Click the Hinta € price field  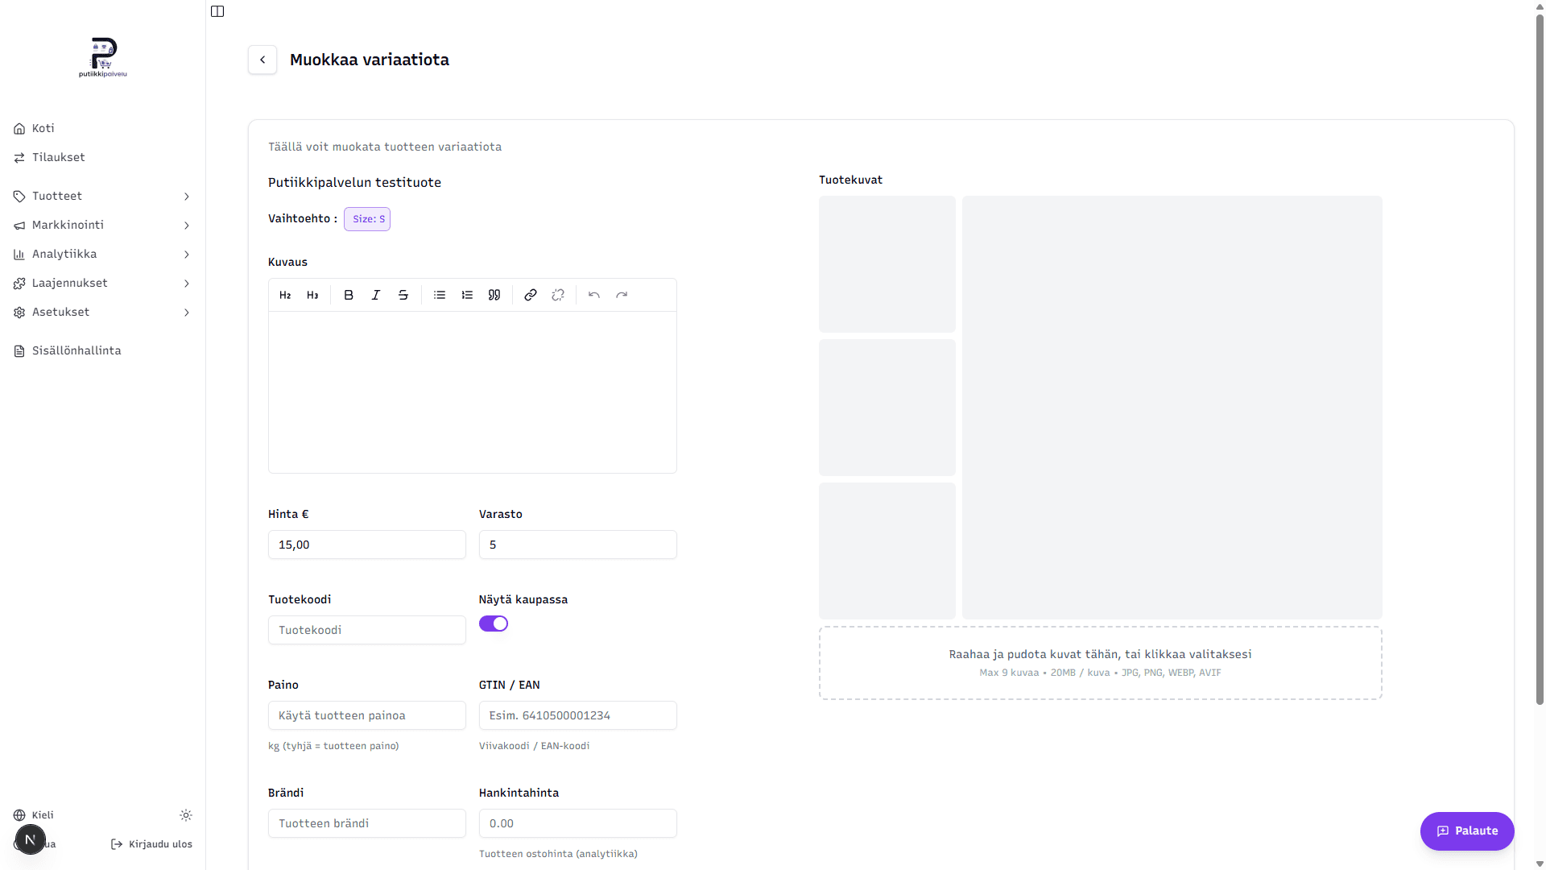pyautogui.click(x=367, y=545)
